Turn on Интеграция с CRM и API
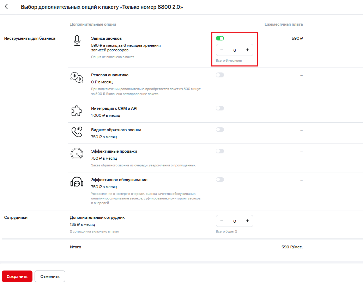Screen dimensions: 363x286 tap(220, 108)
